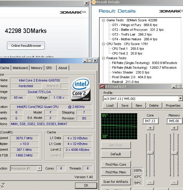Image resolution: width=183 pixels, height=190 pixels.
Task: Open profile Properties in ATITool
Action: 173,106
